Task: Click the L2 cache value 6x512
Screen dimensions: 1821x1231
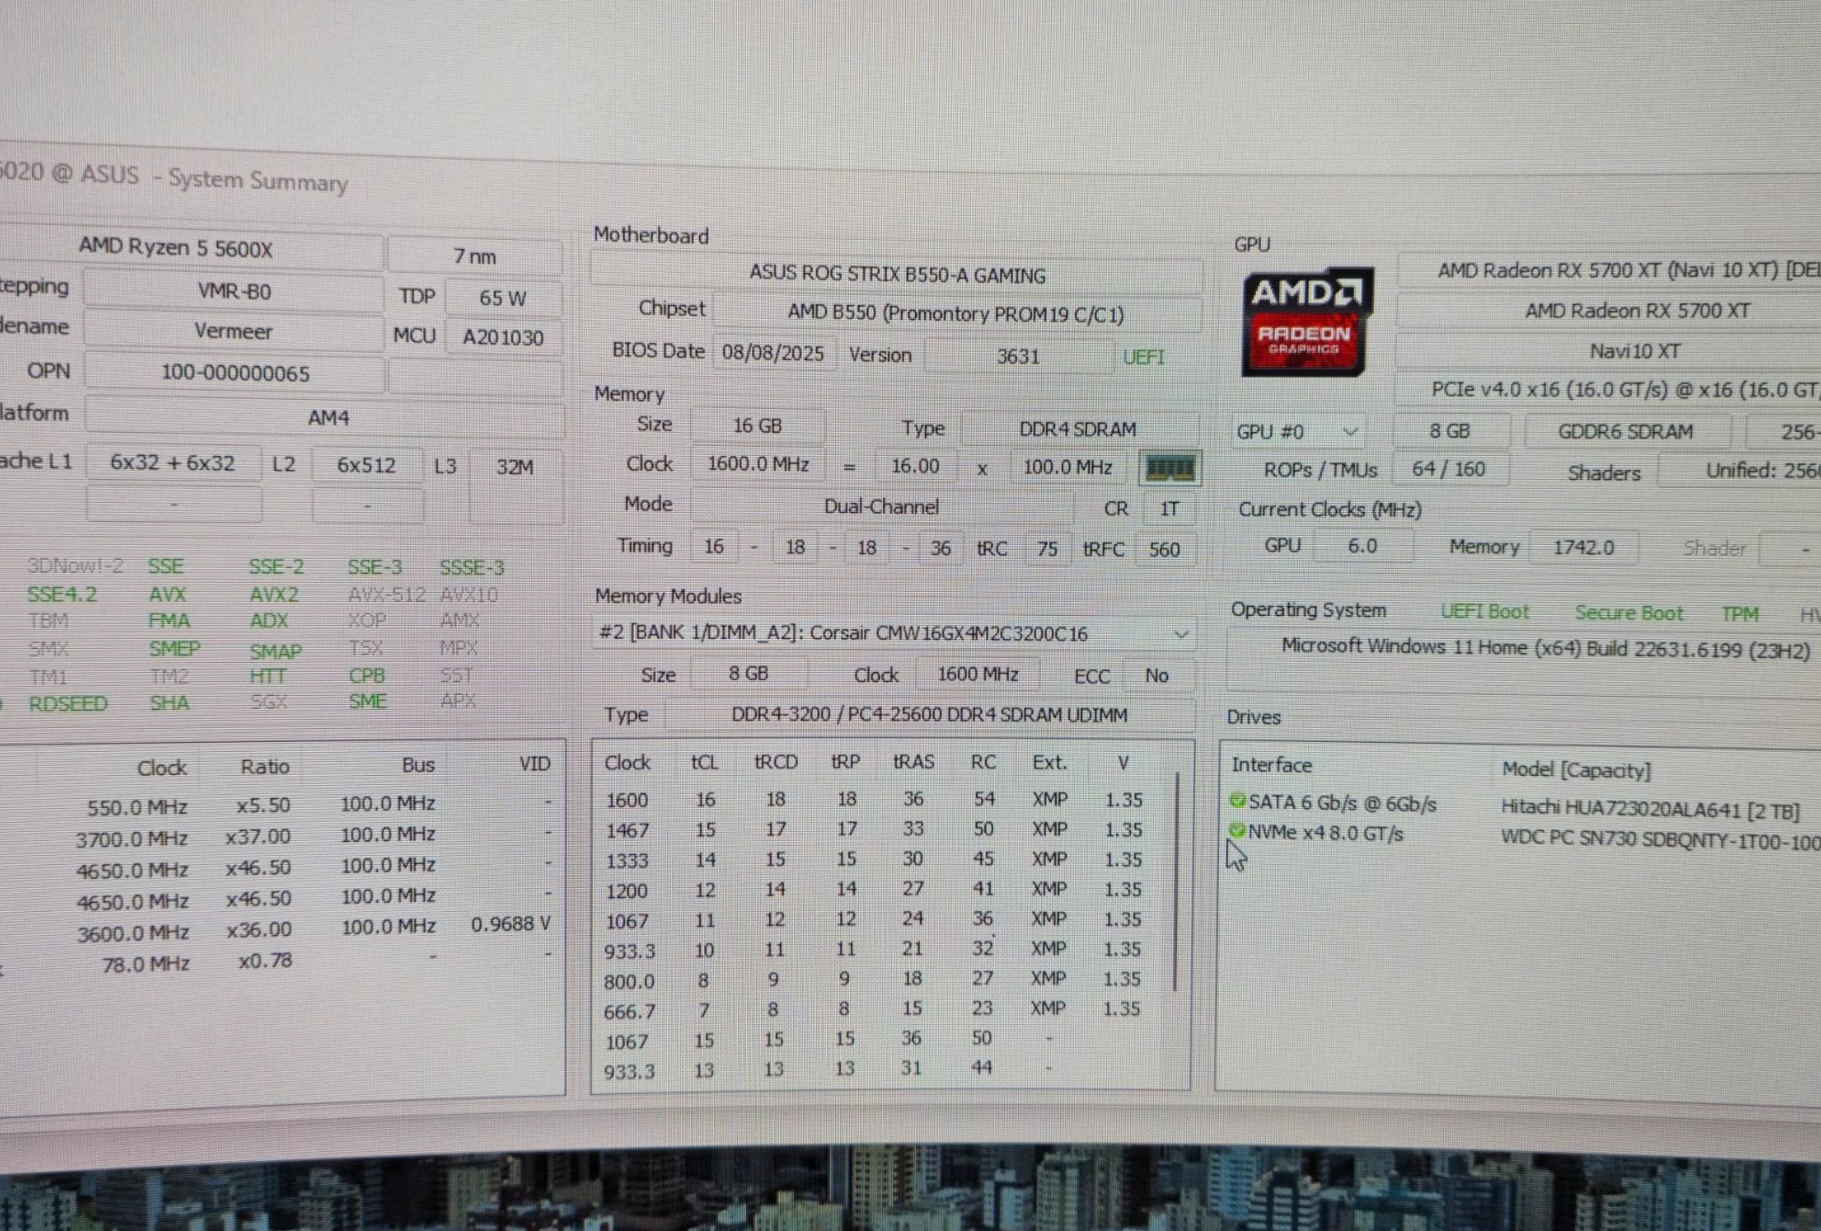Action: tap(366, 465)
